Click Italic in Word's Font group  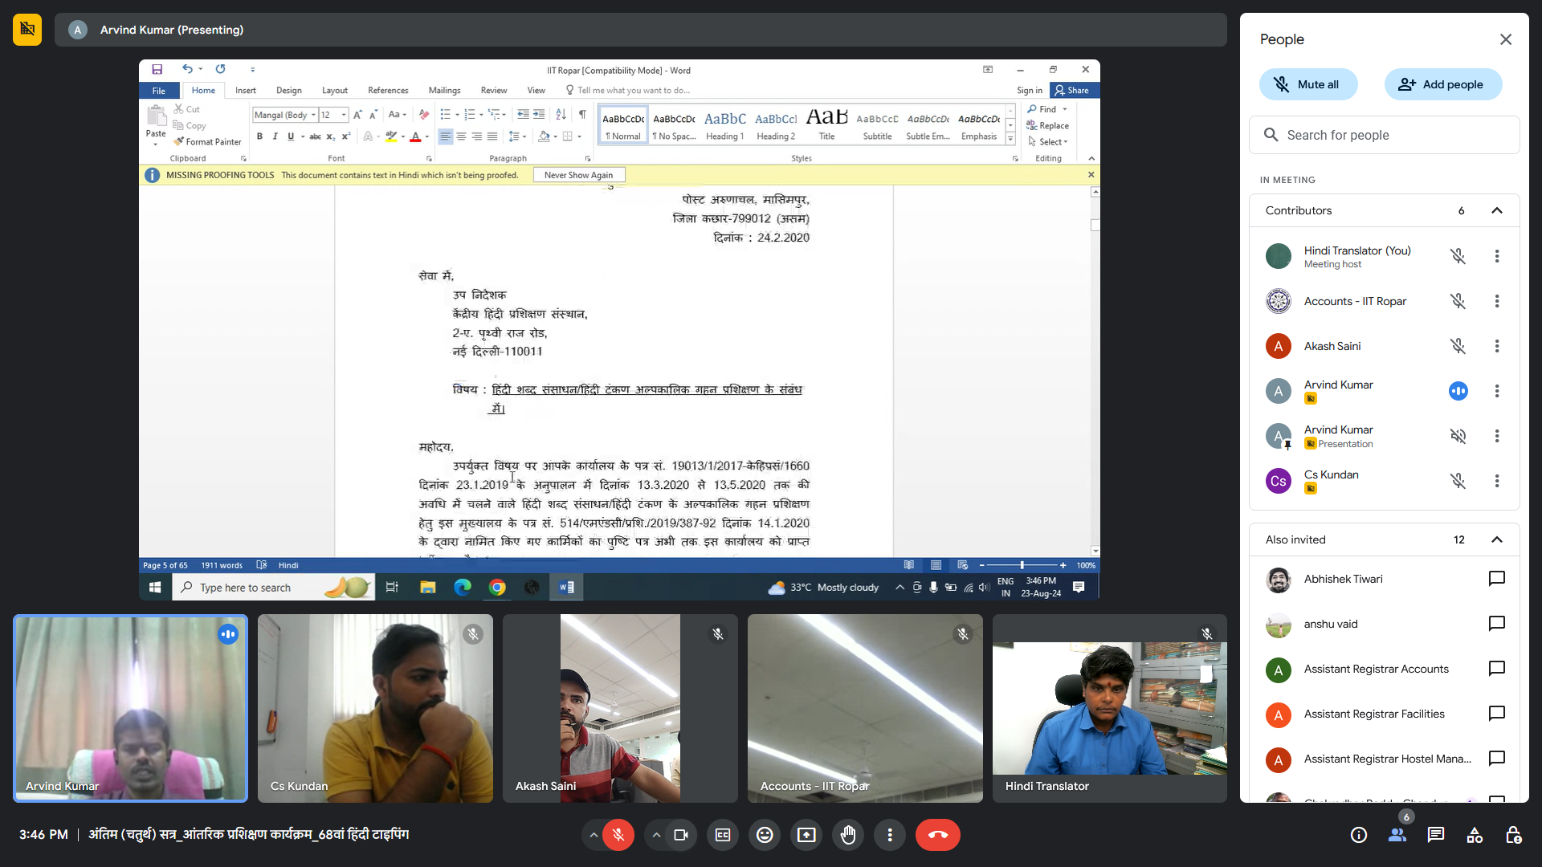click(275, 136)
